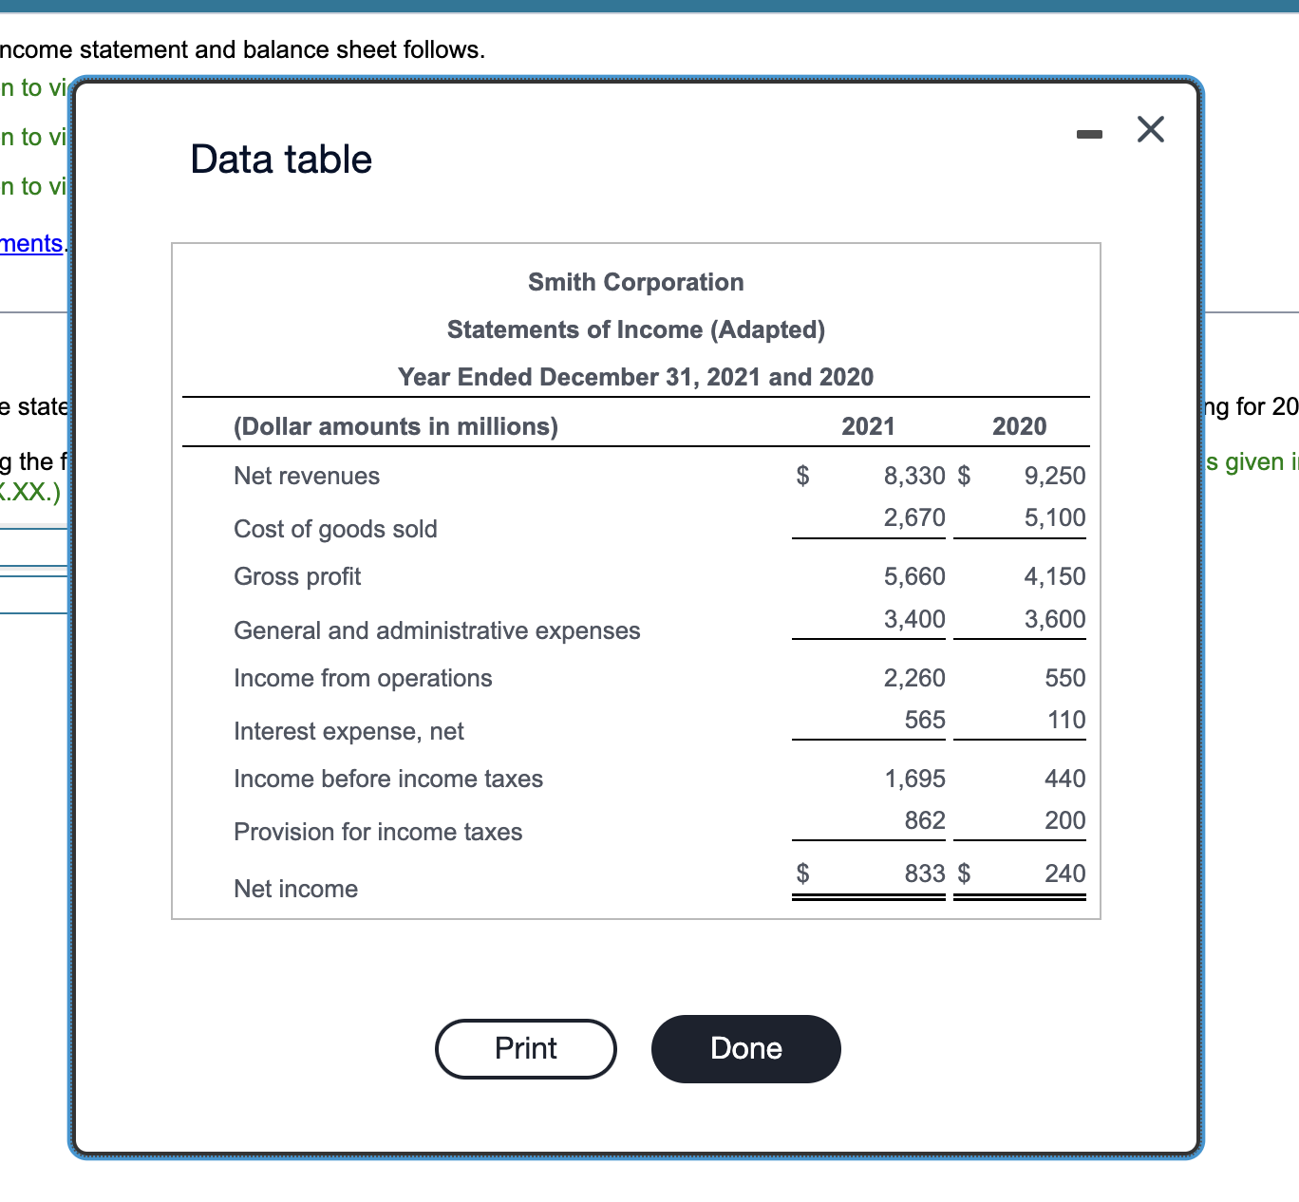Image resolution: width=1299 pixels, height=1202 pixels.
Task: Select the first green 'to vi' link
Action: tap(33, 87)
